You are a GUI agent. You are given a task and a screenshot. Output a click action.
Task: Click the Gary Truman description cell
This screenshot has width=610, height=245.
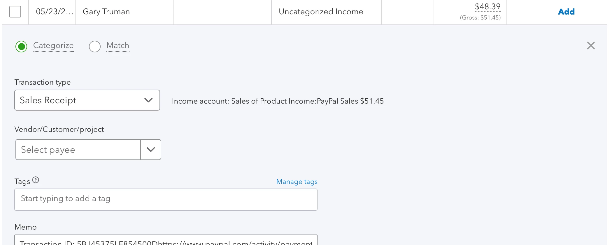pyautogui.click(x=125, y=12)
